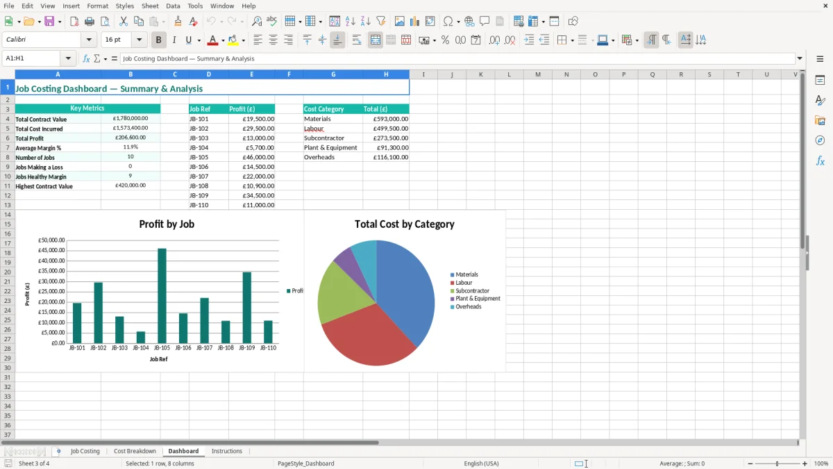Export directly as PDF
This screenshot has width=833, height=469.
pyautogui.click(x=74, y=22)
